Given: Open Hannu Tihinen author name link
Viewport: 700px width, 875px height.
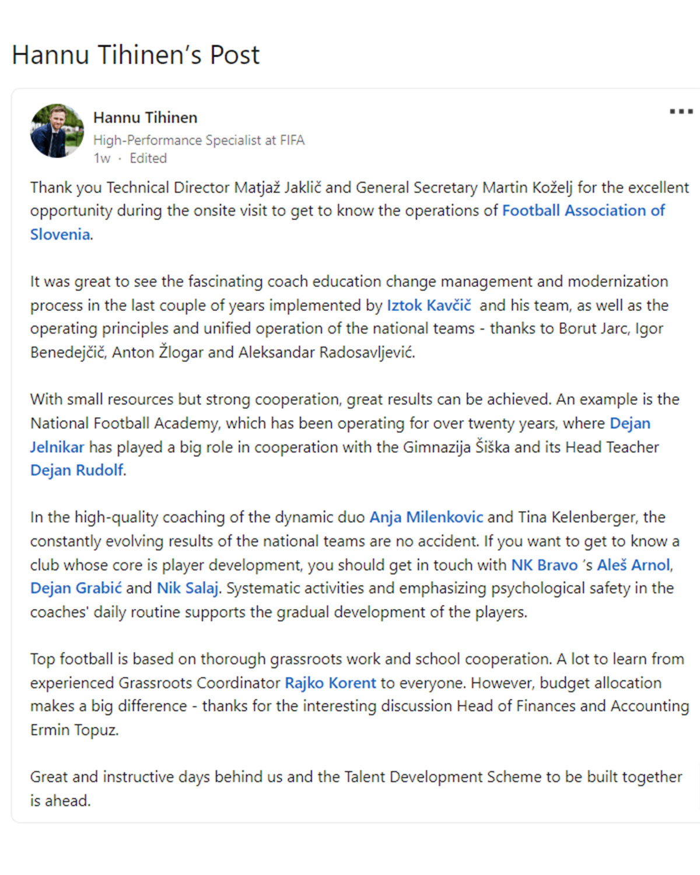Looking at the screenshot, I should [145, 118].
